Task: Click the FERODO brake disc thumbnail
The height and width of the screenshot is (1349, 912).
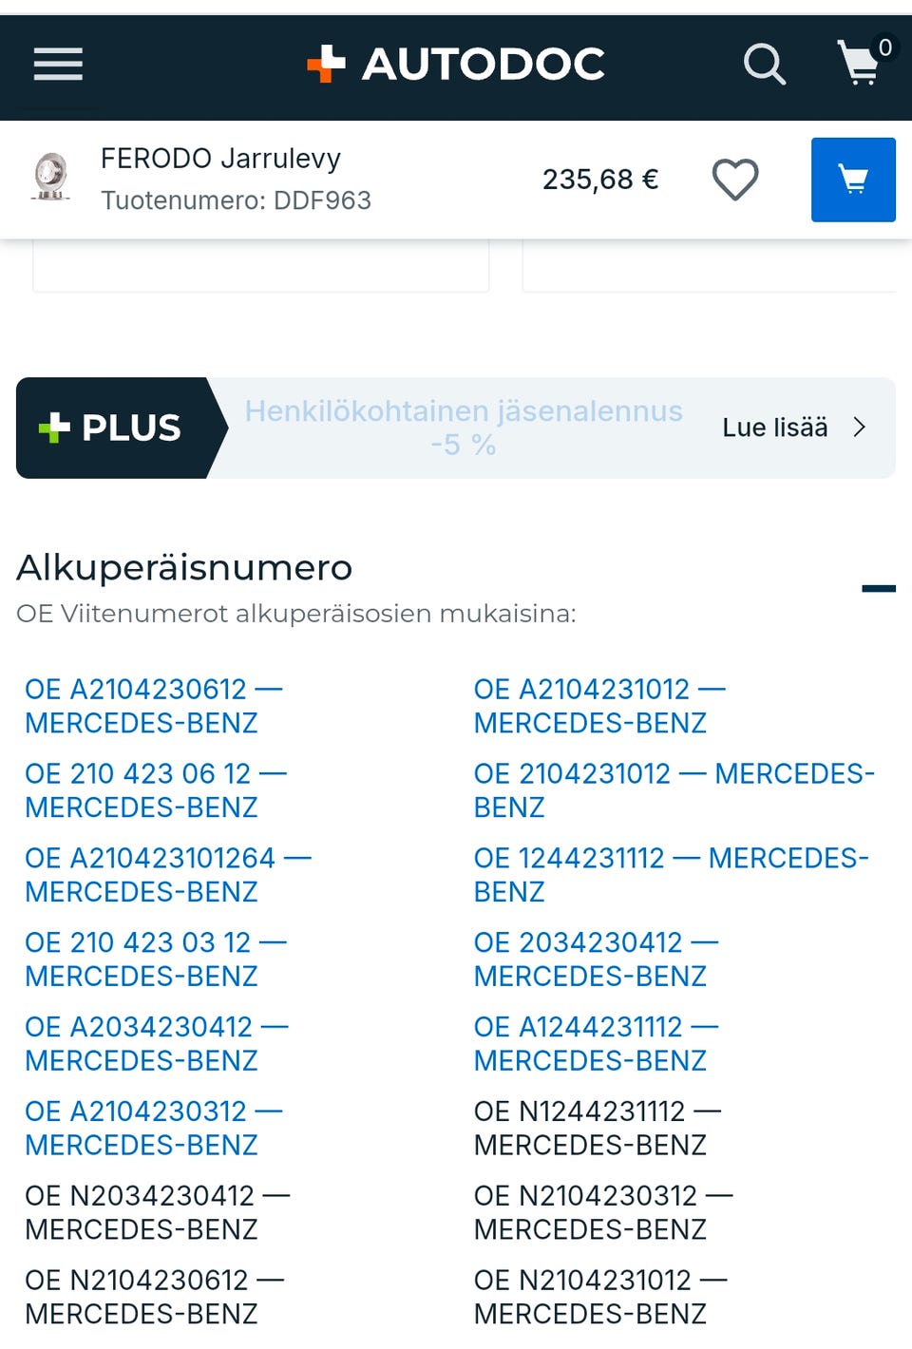Action: 51,178
